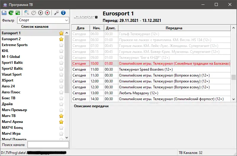Click the green sync arrows icon
Screen dimensions: 237x156
coord(18,13)
